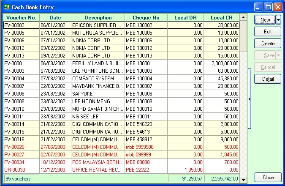Select voucher OR-00033 cell
The image size is (285, 186).
coord(21,170)
